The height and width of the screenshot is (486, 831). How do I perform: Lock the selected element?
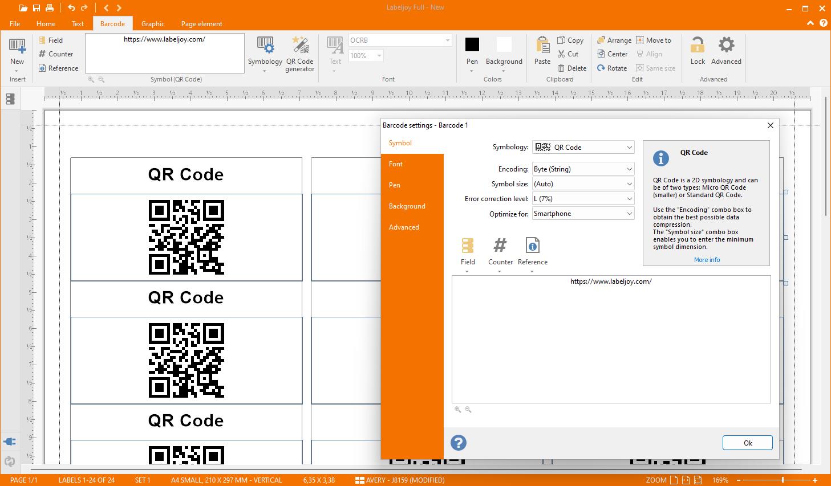(698, 51)
